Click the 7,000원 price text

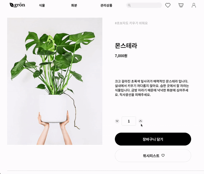pyautogui.click(x=121, y=56)
